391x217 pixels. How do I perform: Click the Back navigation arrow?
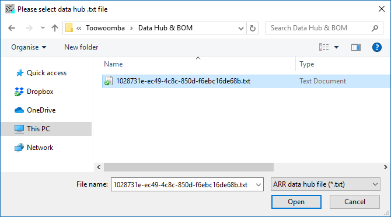pos(12,28)
